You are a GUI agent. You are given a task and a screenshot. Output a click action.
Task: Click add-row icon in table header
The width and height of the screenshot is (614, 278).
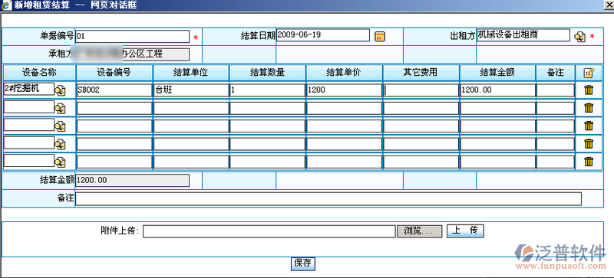click(x=589, y=72)
